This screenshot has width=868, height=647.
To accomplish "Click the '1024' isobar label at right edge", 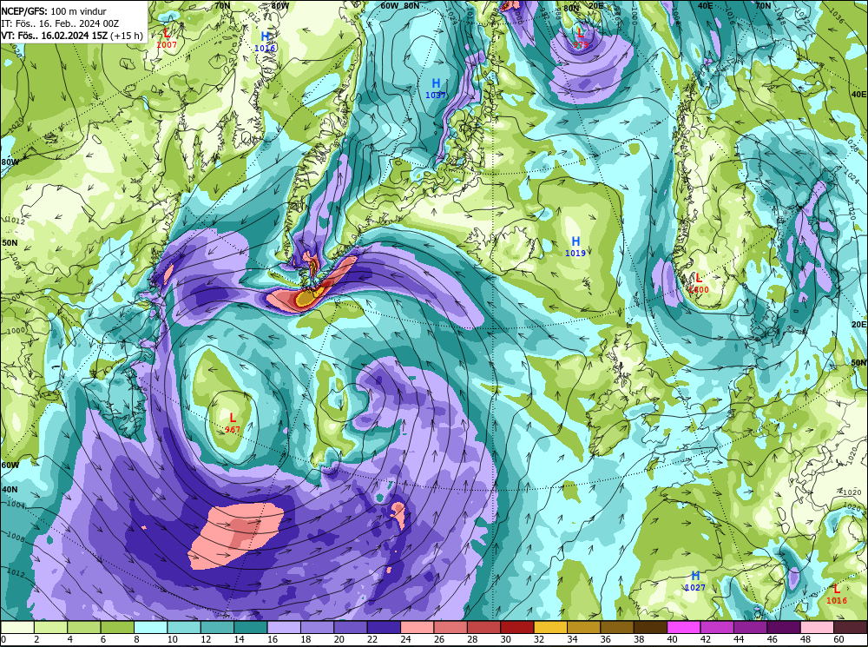I will click(851, 178).
